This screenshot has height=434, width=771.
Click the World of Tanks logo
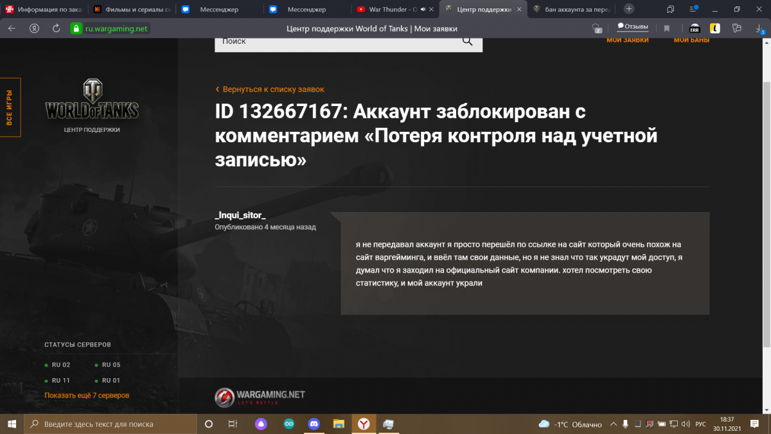click(x=91, y=99)
